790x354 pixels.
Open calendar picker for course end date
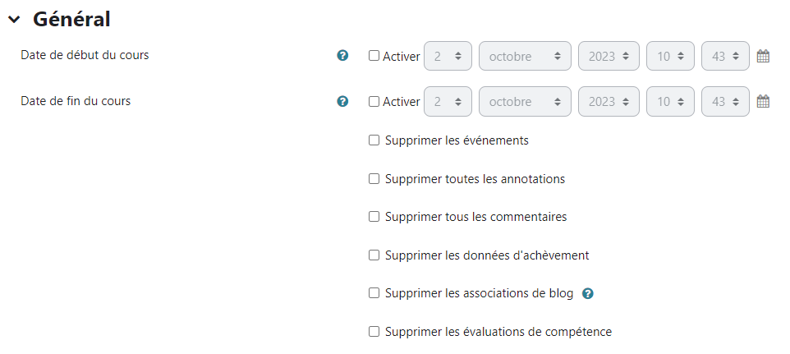763,102
